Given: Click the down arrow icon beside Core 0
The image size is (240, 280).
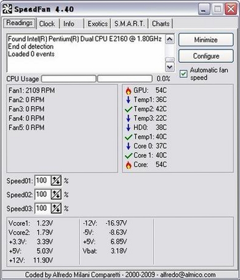Looking at the screenshot, I should (x=129, y=146).
